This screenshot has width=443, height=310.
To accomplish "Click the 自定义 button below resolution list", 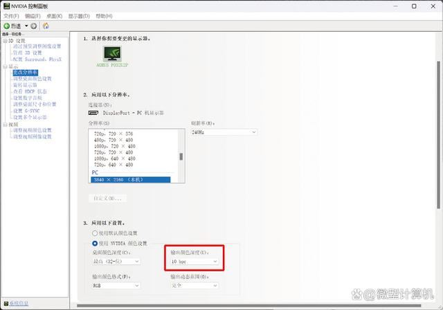I will point(109,198).
